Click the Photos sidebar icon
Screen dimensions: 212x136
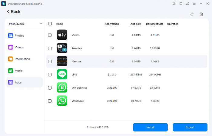11,35
